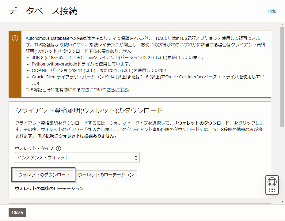Image resolution: width=285 pixels, height=221 pixels.
Task: Open the Help link at top right
Action: (x=272, y=11)
